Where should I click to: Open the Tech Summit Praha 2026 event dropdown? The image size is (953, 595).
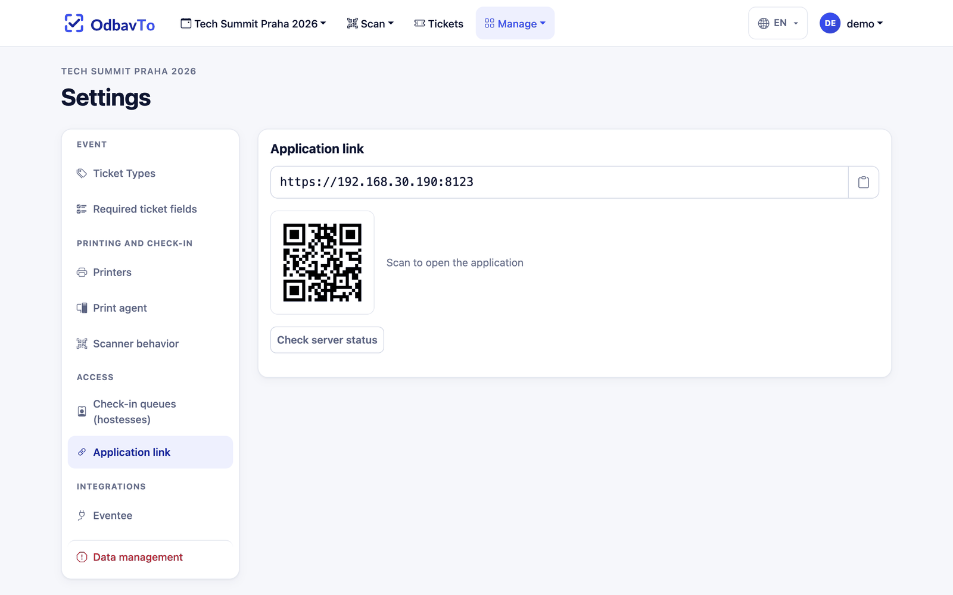tap(253, 23)
